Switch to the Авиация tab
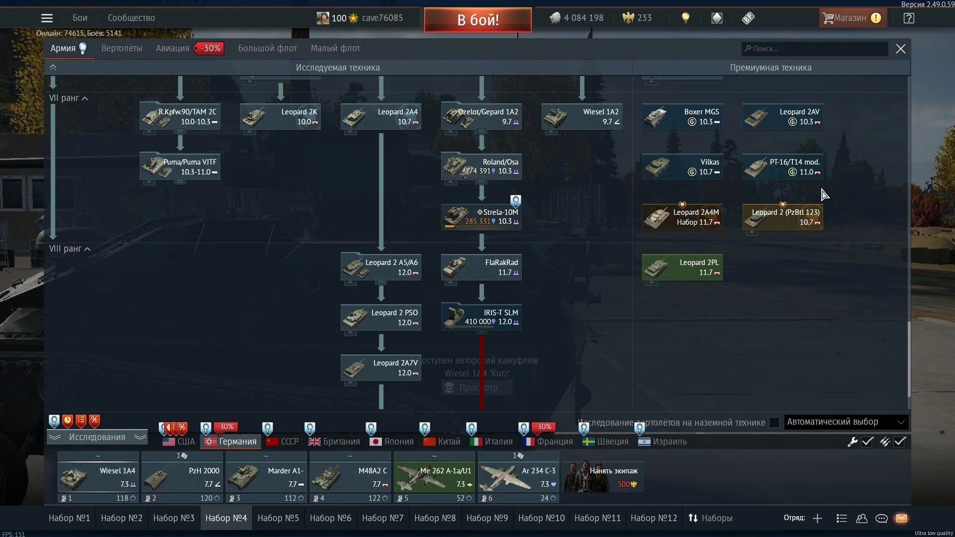Screen dimensions: 955x537 [x=173, y=48]
